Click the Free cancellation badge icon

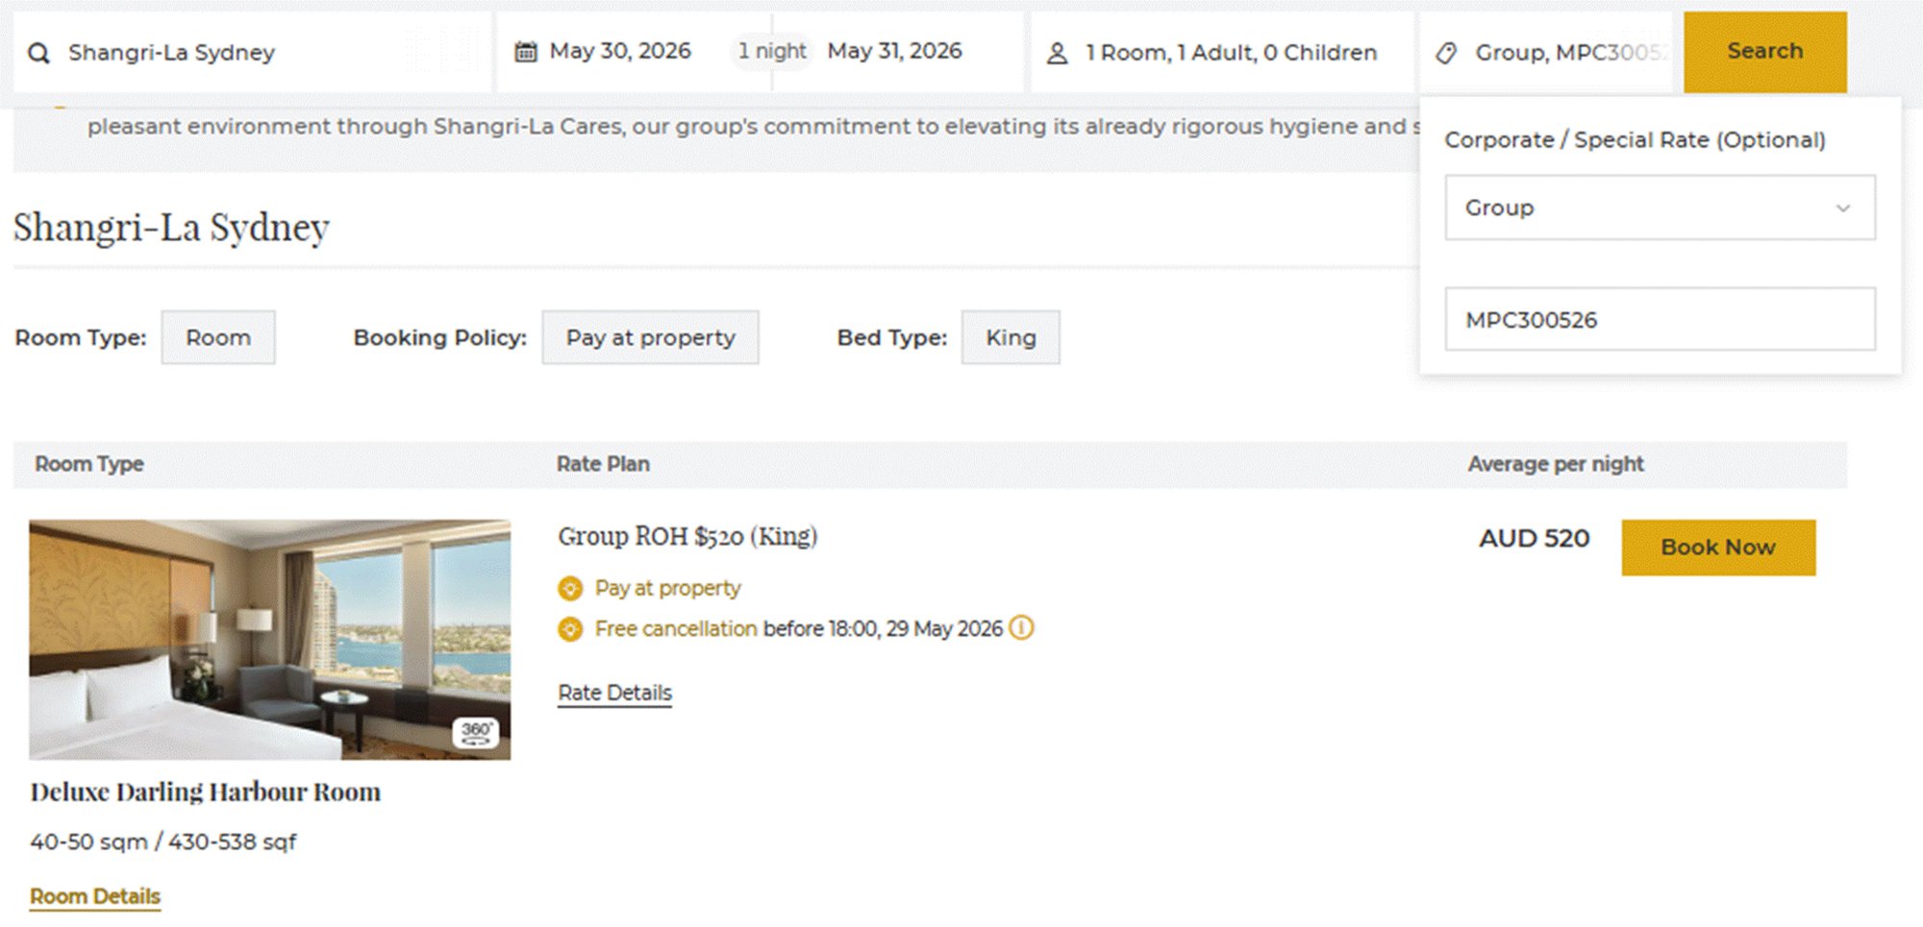pos(570,629)
